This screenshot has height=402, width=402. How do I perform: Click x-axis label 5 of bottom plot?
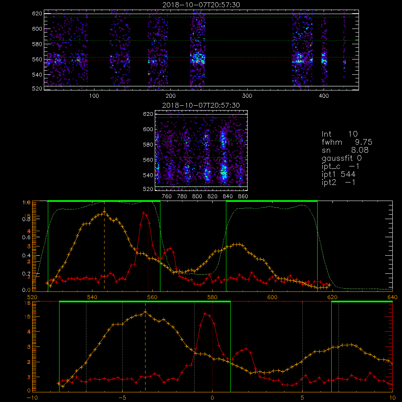pos(303,398)
